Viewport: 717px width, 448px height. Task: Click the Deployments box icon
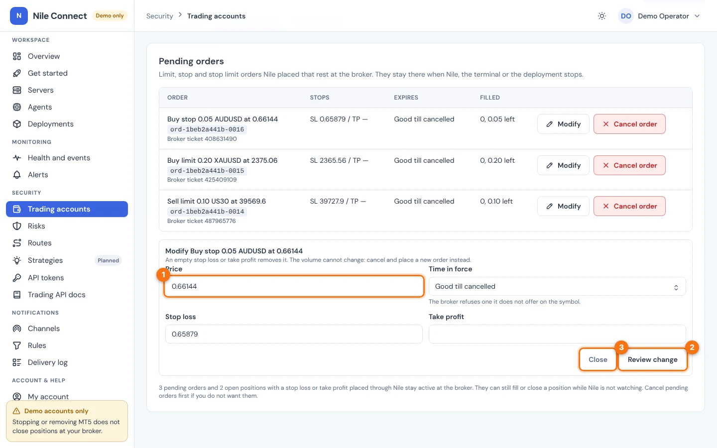tap(17, 124)
